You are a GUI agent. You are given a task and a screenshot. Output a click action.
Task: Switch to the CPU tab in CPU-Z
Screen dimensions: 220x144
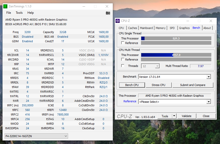(121, 28)
